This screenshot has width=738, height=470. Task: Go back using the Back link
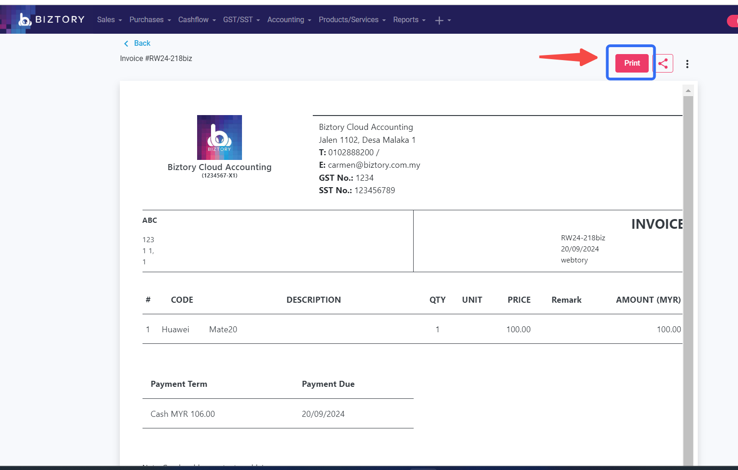click(x=137, y=43)
